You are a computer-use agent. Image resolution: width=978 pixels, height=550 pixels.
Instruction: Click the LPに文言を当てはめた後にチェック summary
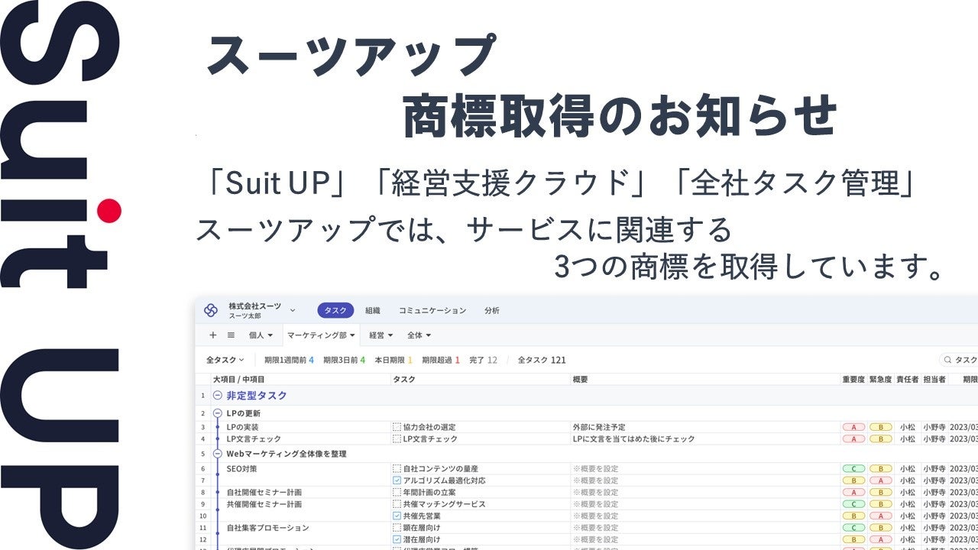[633, 439]
